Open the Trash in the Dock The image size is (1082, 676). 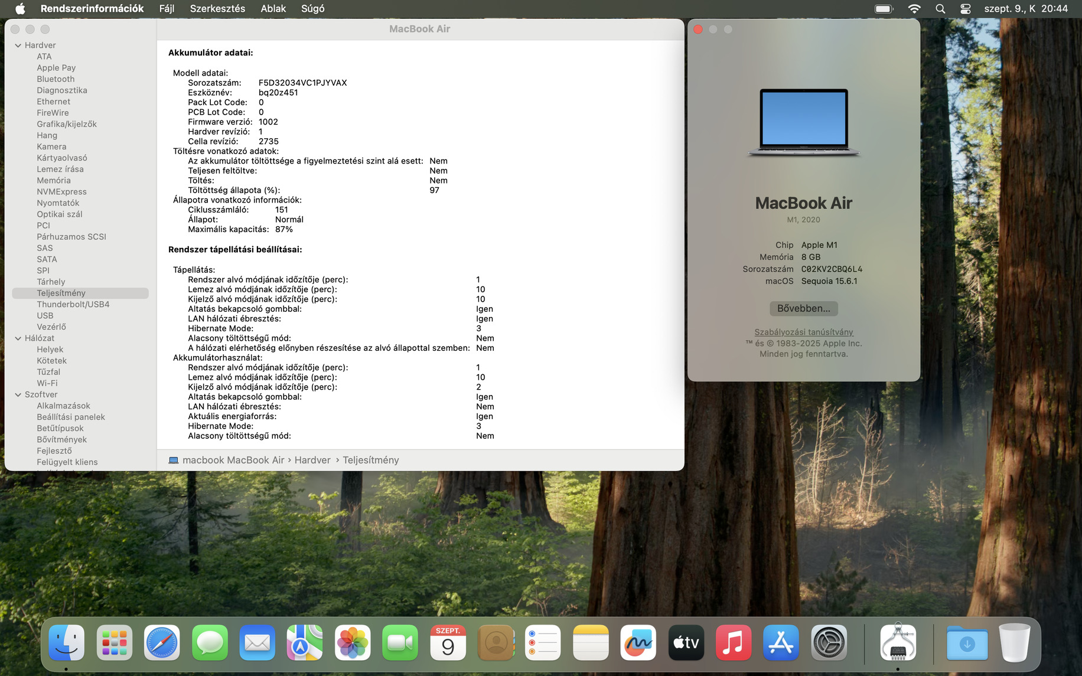[1015, 642]
